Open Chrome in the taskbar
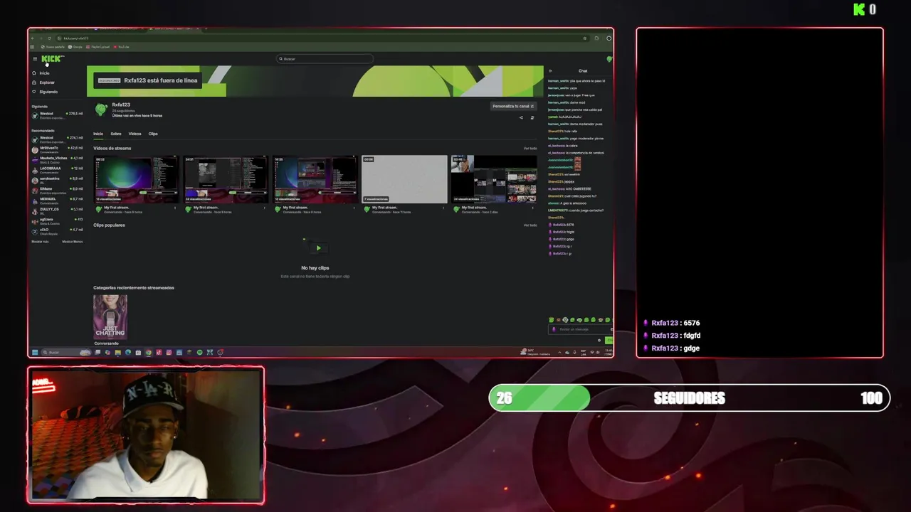Screen dimensions: 911x512 148,352
